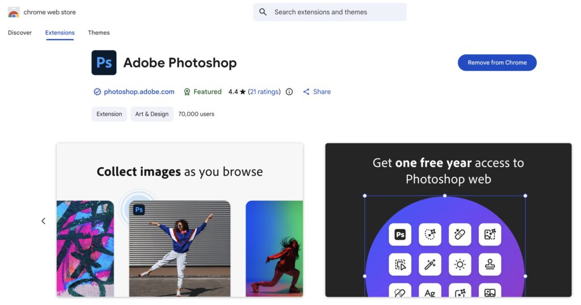The height and width of the screenshot is (305, 581).
Task: Click the Art & Design category chip
Action: pos(151,114)
